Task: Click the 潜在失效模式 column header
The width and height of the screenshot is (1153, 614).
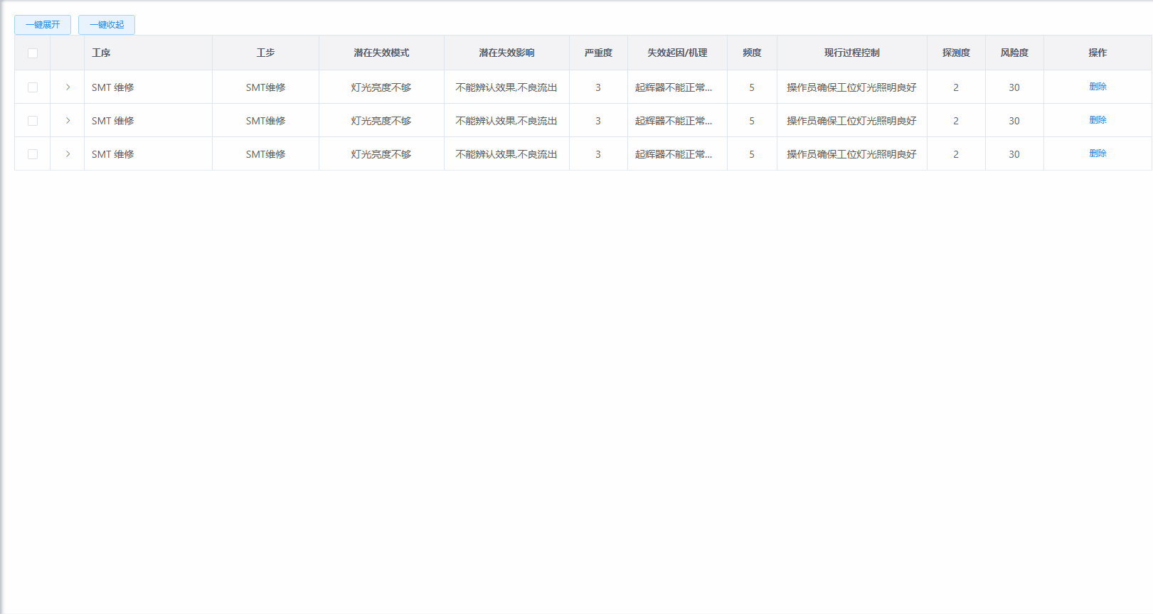Action: (x=381, y=53)
